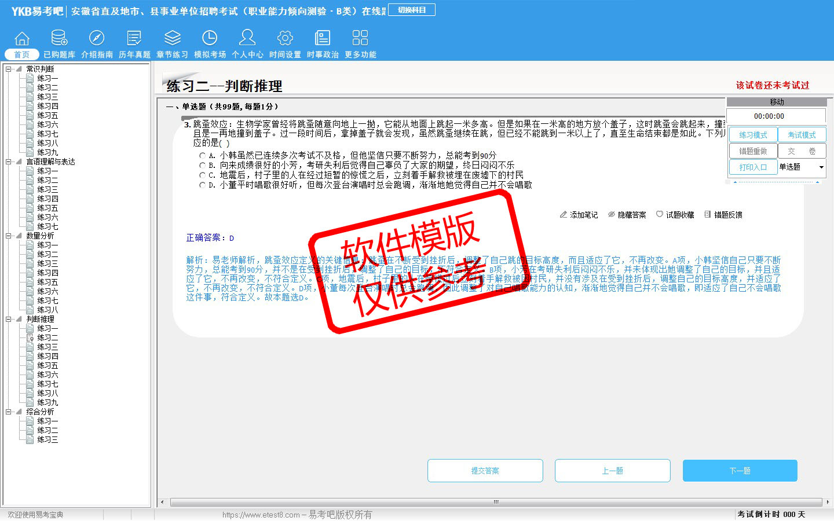Click the 下一题 next question button

(740, 471)
